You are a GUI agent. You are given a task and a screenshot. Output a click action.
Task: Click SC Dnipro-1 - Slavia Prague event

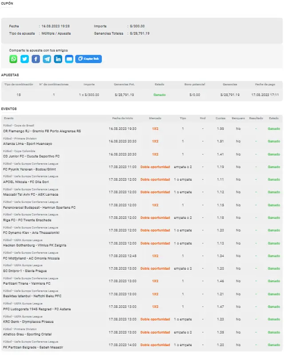point(25,271)
